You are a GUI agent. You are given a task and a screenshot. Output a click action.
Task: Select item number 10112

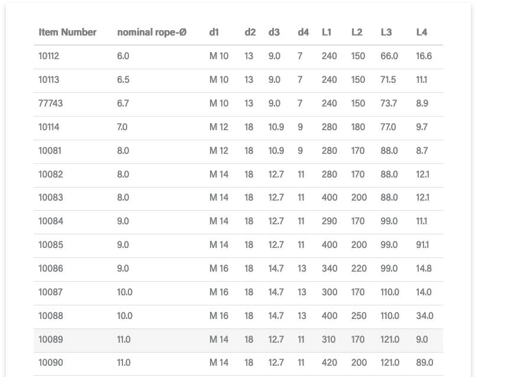(49, 56)
